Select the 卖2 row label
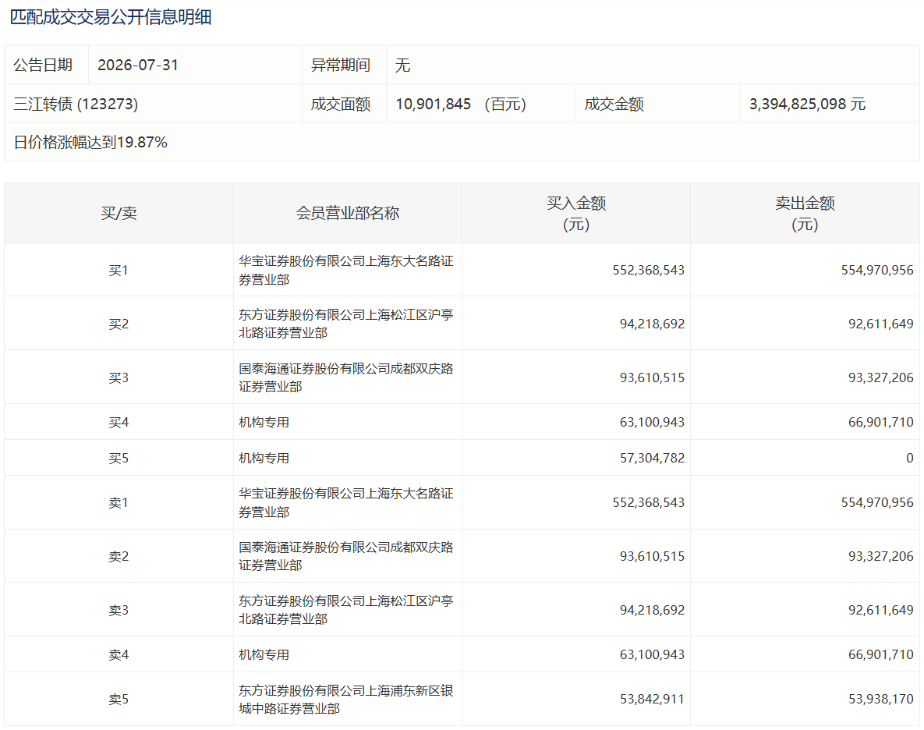This screenshot has width=924, height=730. (x=119, y=555)
